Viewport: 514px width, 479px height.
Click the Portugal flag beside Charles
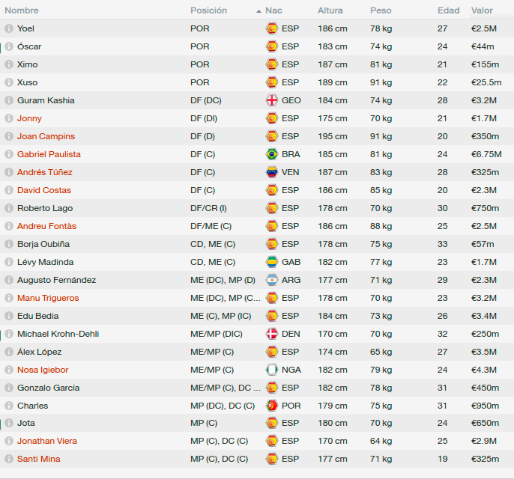click(272, 406)
